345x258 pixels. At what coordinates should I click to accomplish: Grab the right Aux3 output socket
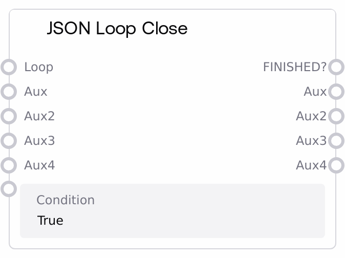coord(336,140)
